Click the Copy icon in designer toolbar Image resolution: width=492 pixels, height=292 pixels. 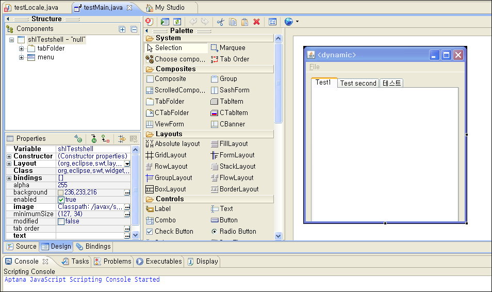(x=233, y=22)
